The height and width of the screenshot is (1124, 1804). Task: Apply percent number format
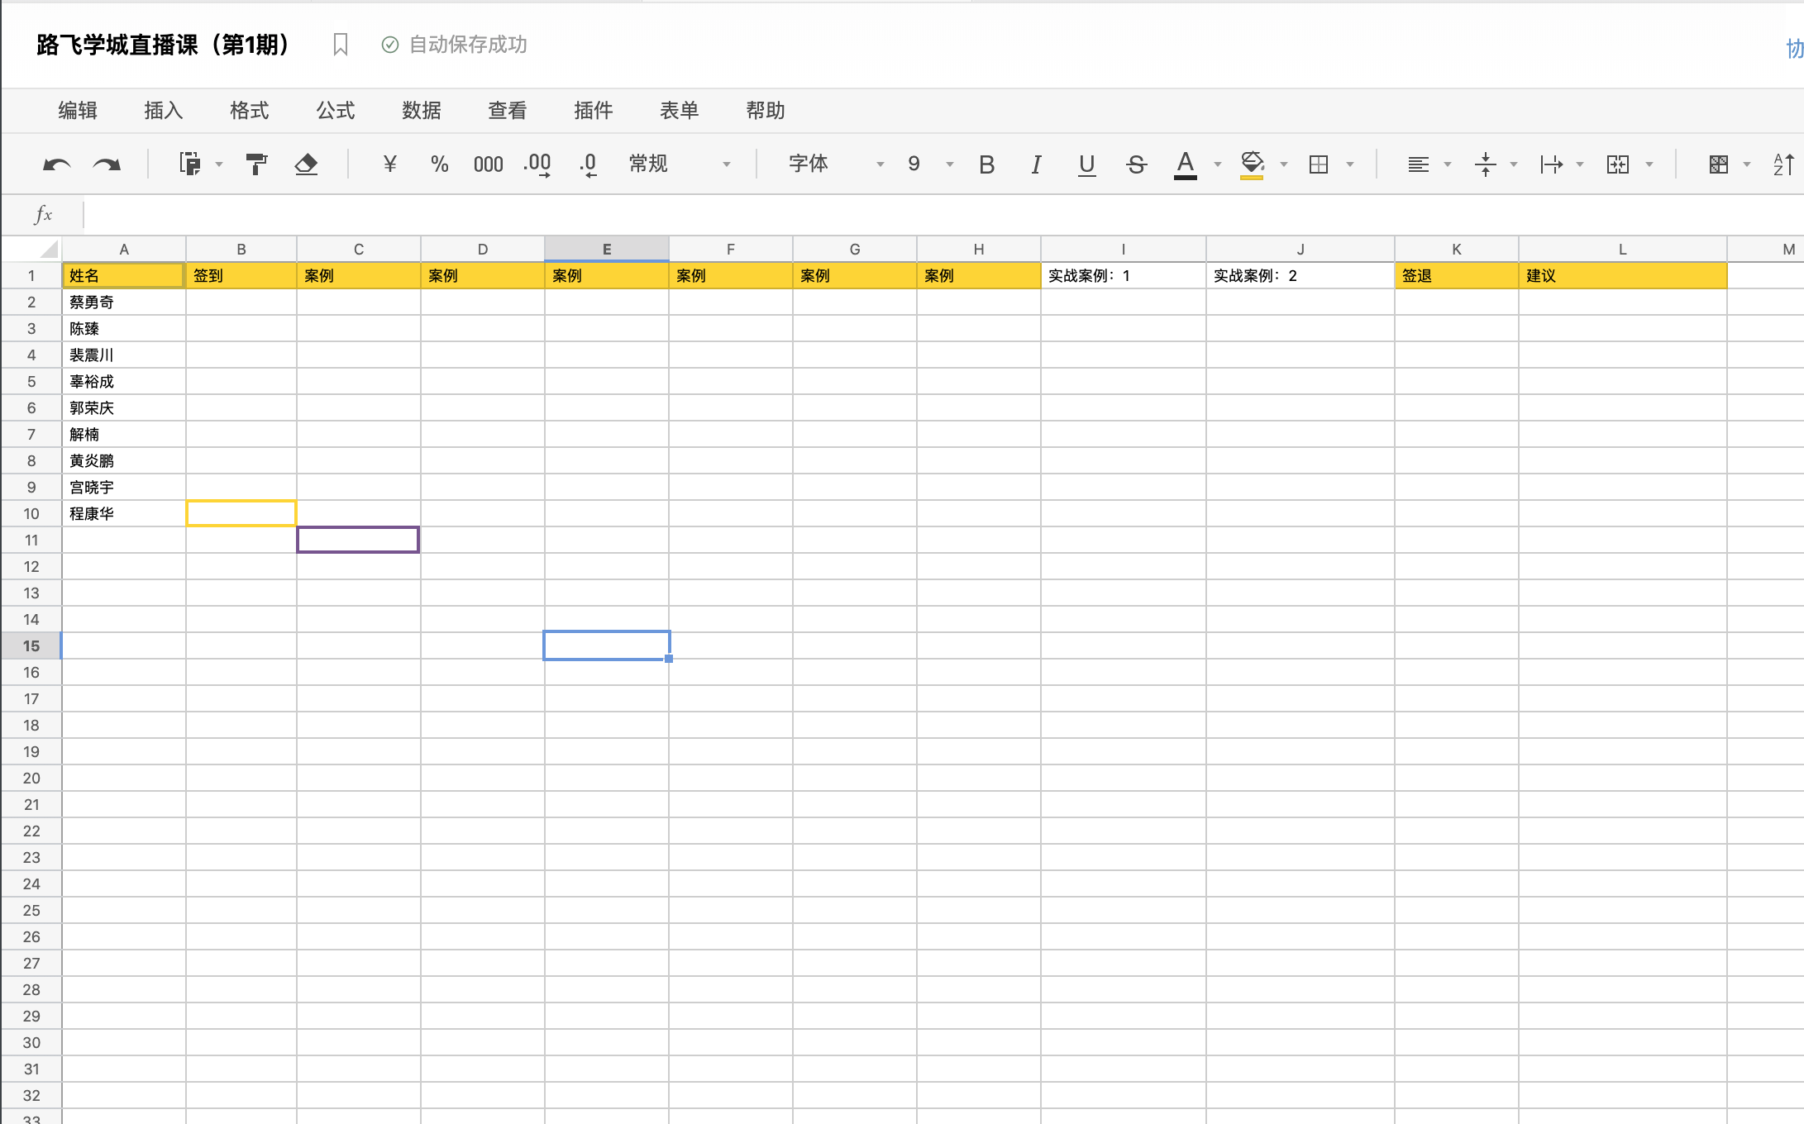click(x=439, y=164)
